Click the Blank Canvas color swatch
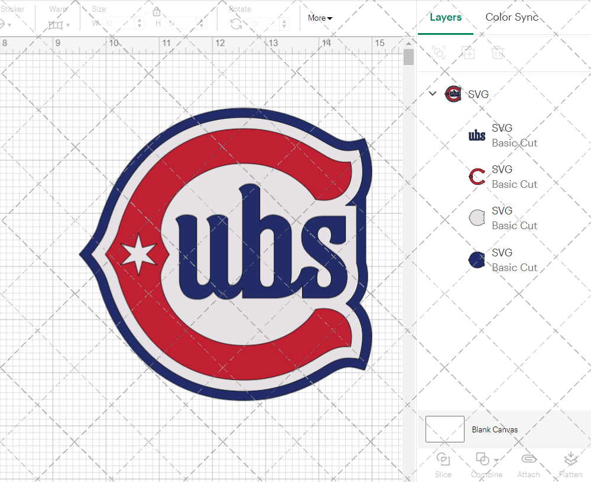The width and height of the screenshot is (591, 482). 445,429
